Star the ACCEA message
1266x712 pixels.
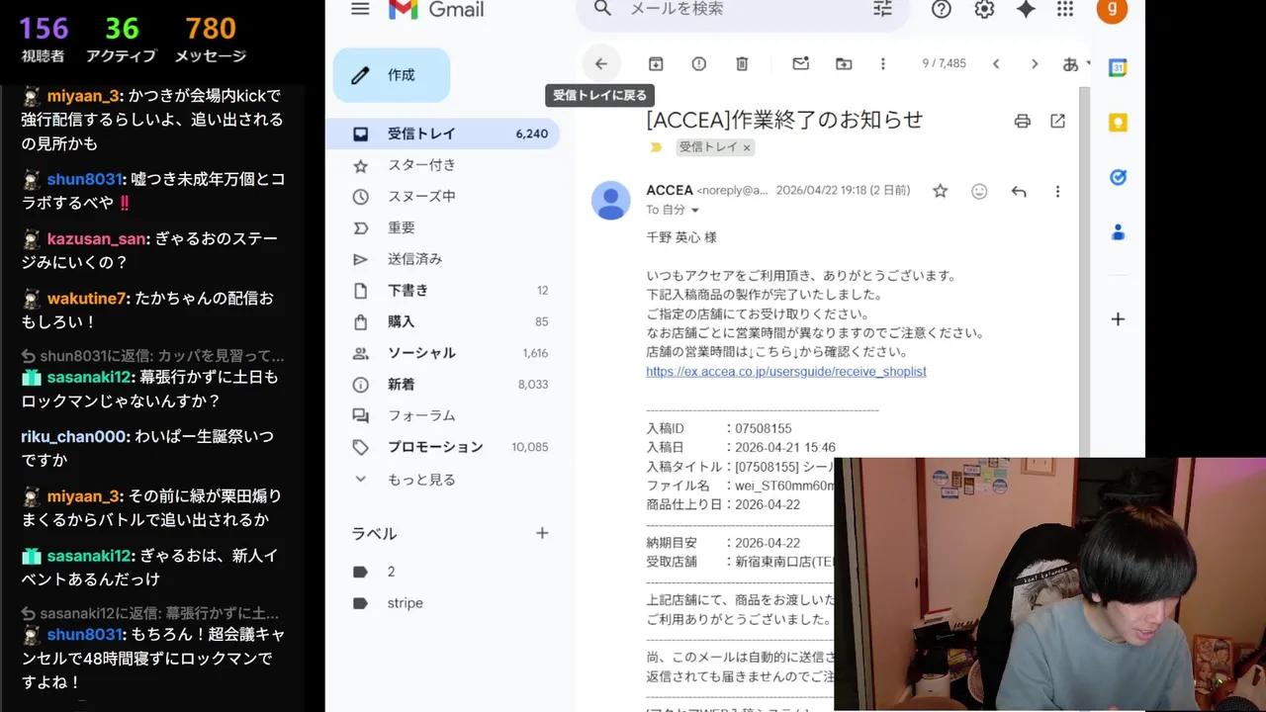click(941, 191)
